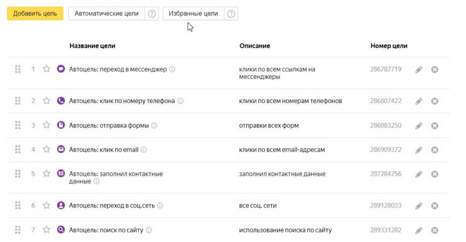466x242 pixels.
Task: Show info for "отправка формы" goal
Action: [154, 126]
